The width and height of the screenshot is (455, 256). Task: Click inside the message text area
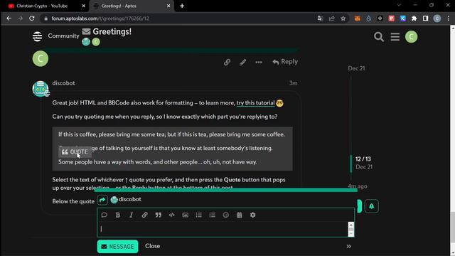223,229
